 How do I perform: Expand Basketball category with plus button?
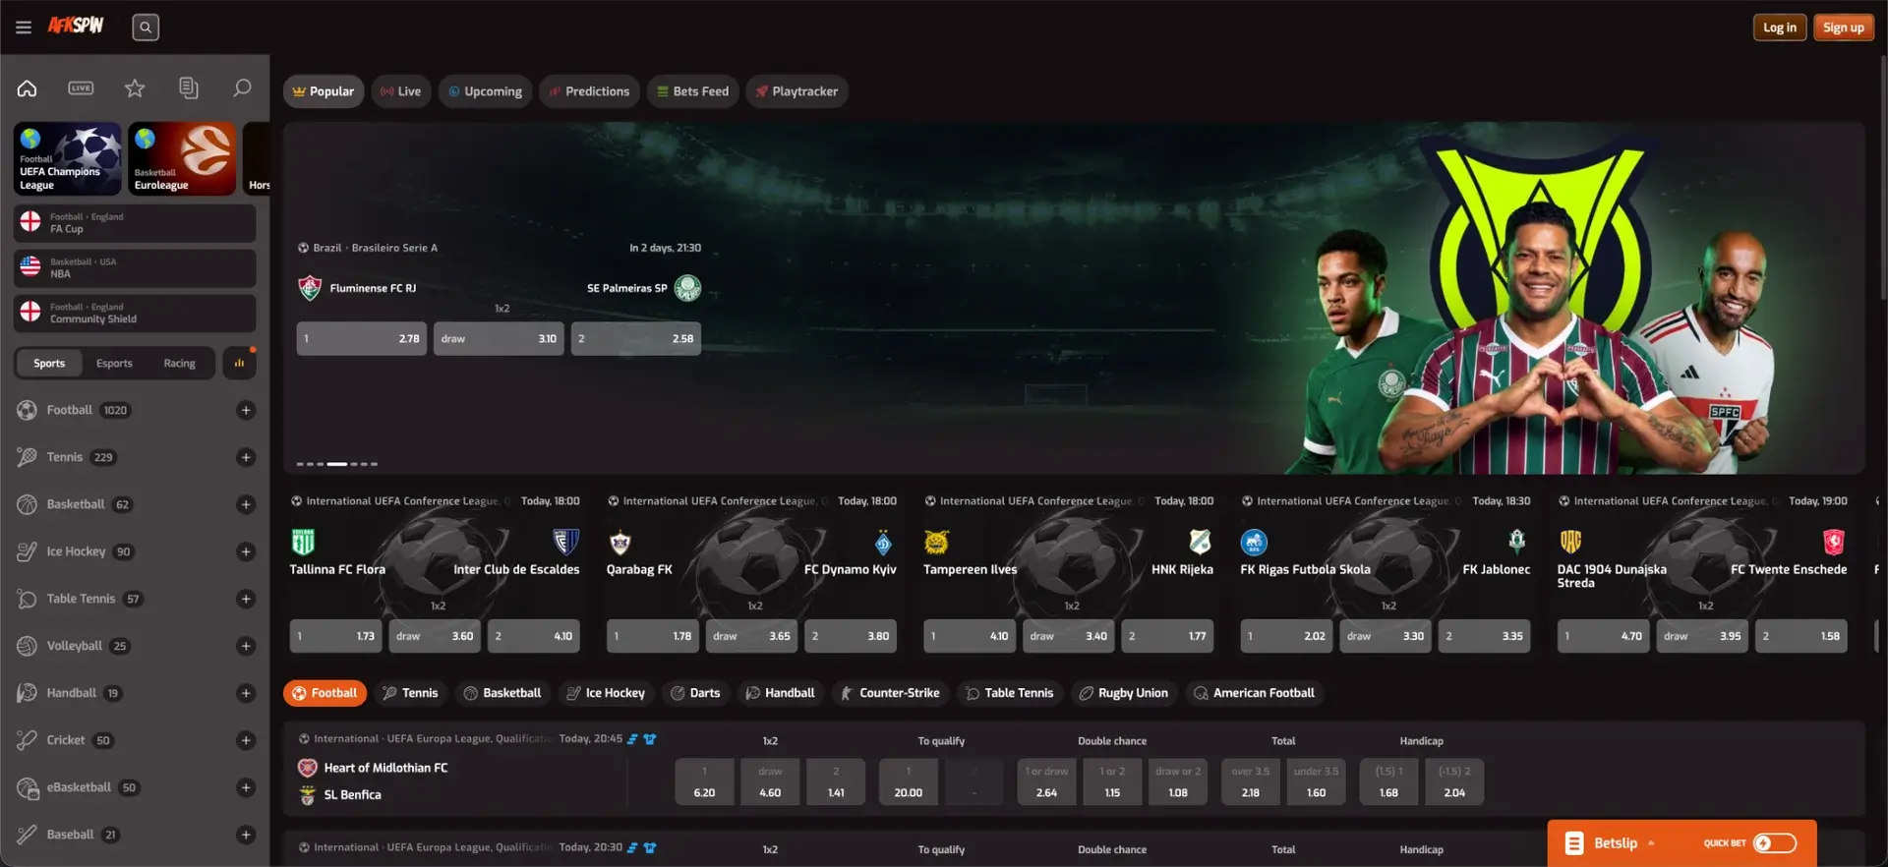point(246,504)
